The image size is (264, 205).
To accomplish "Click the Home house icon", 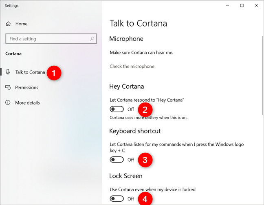I will 8,24.
